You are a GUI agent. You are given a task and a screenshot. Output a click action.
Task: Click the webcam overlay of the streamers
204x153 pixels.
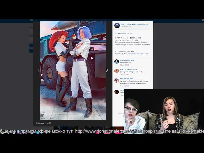pyautogui.click(x=164, y=111)
